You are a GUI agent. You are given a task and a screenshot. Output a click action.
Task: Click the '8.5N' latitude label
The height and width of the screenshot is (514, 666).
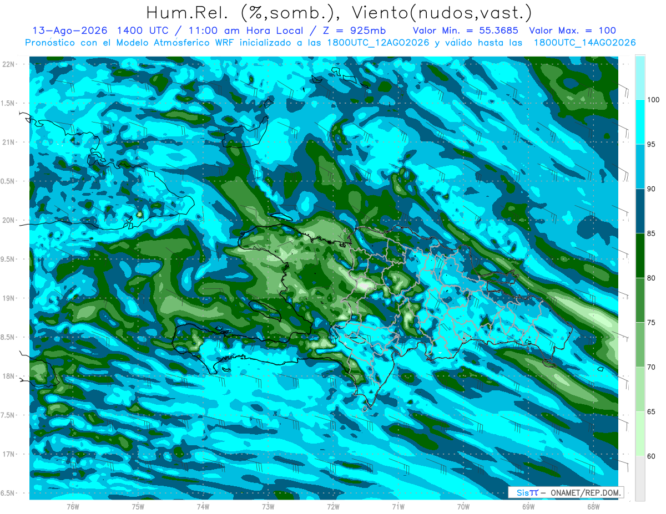coord(8,337)
